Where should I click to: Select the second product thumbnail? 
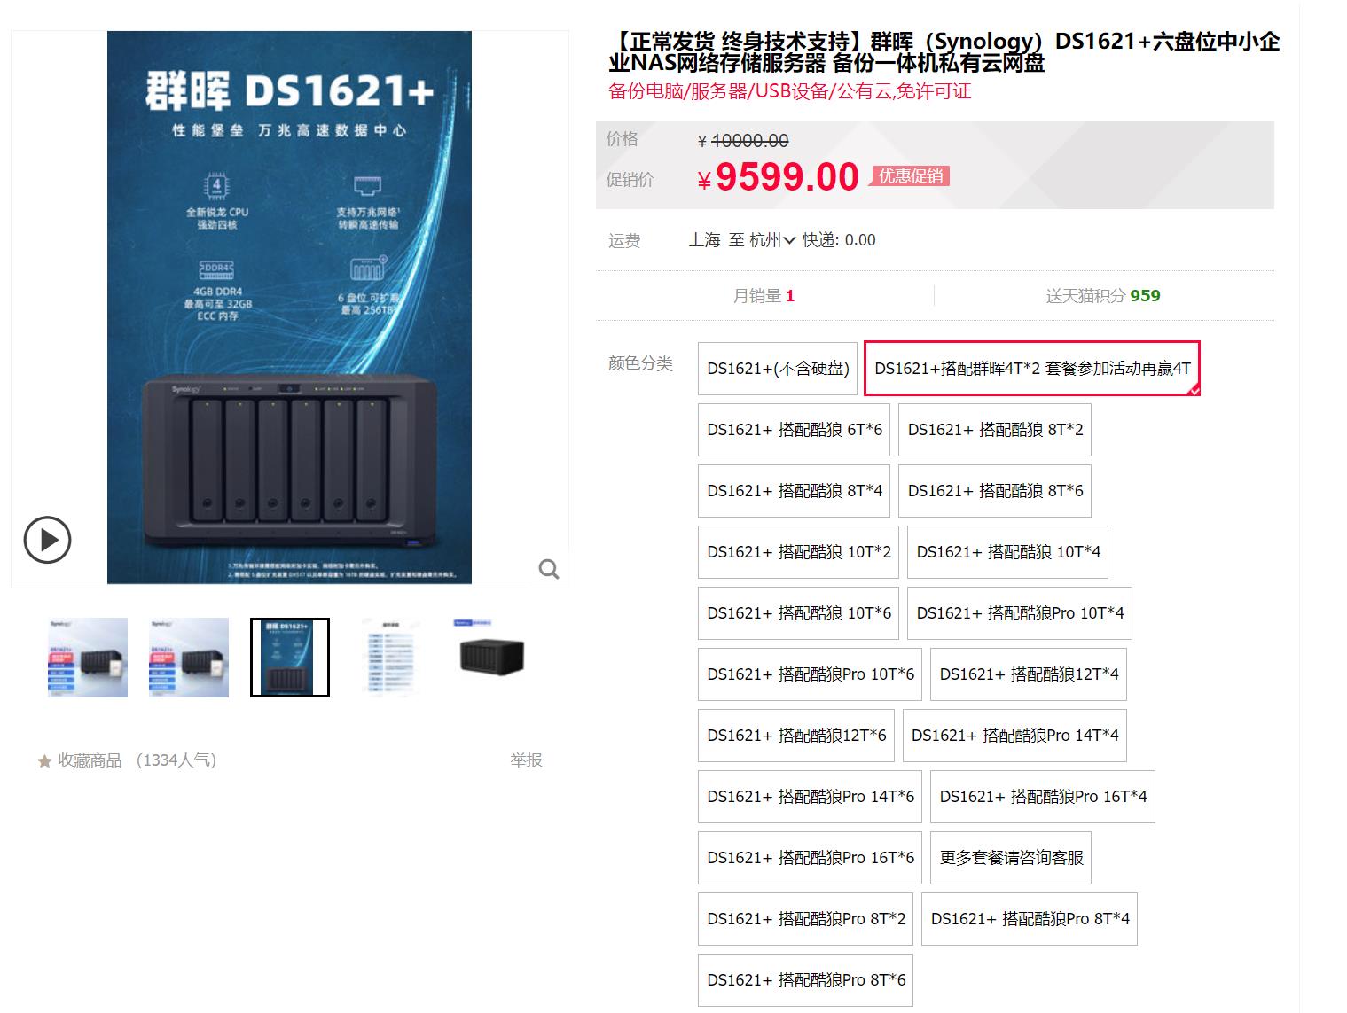click(x=189, y=658)
